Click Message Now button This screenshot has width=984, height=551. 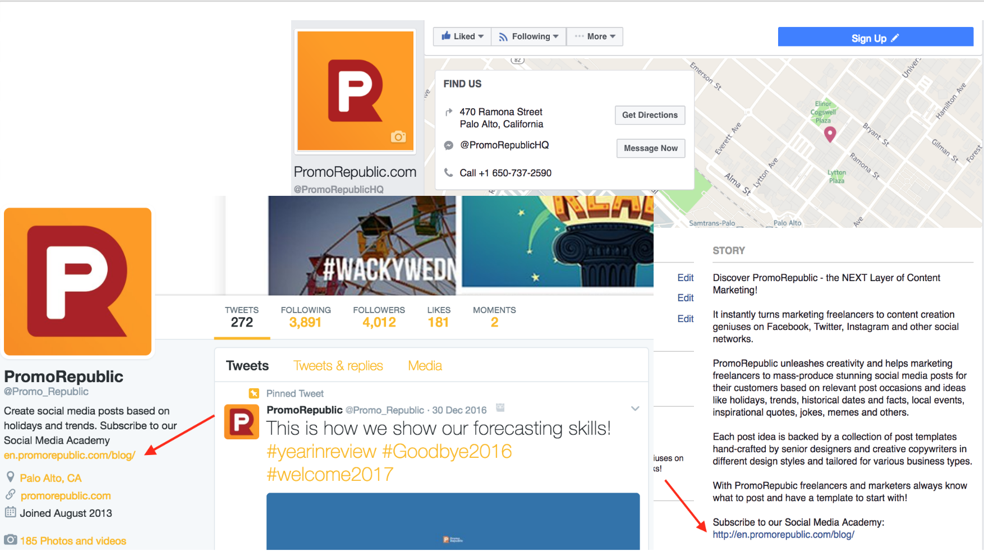(x=651, y=148)
